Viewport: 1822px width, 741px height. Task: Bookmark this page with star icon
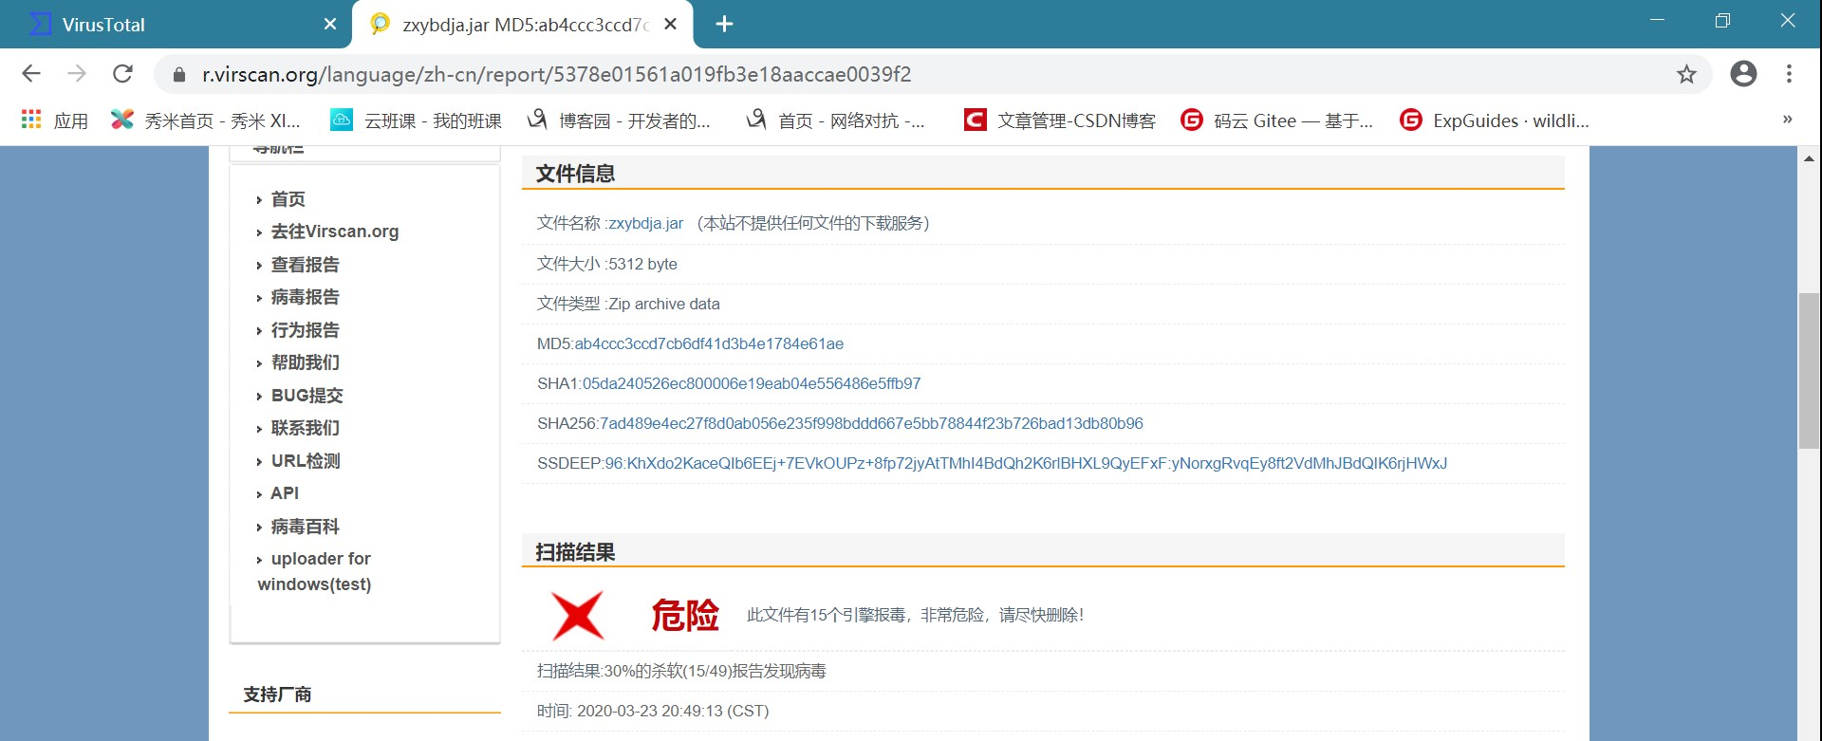(x=1686, y=74)
